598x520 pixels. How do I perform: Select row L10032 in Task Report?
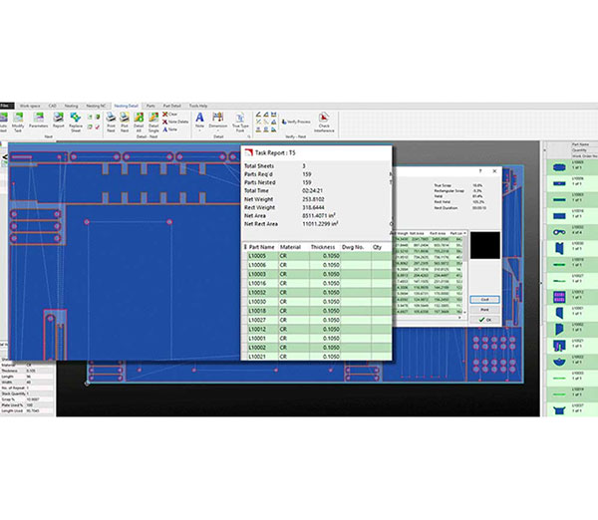pyautogui.click(x=317, y=293)
